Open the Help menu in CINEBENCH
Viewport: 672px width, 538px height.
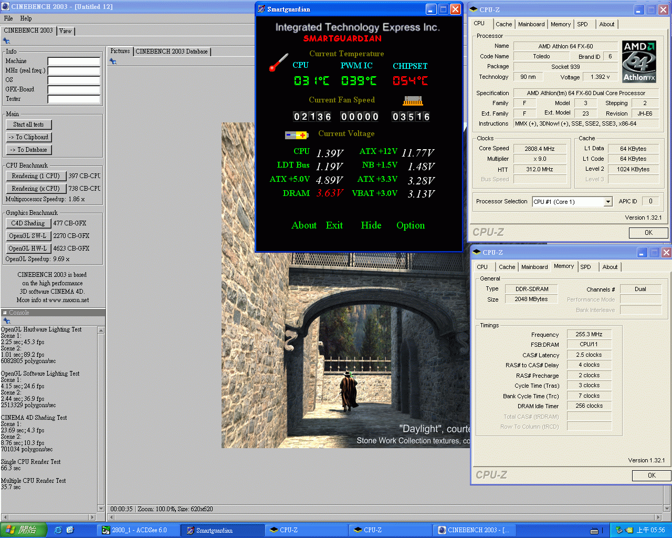(26, 18)
